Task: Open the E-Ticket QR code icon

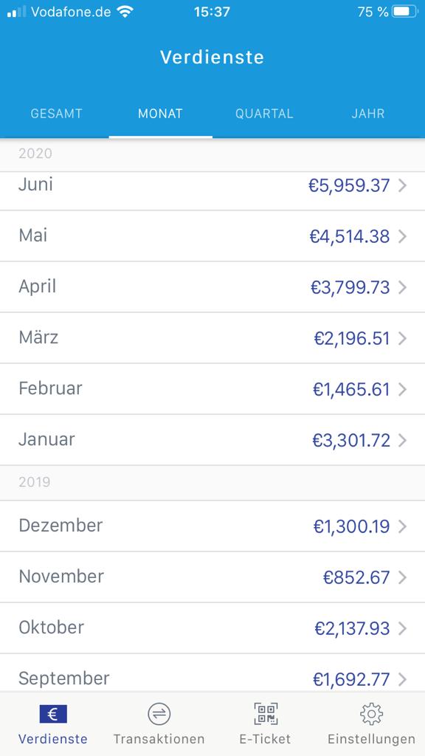Action: tap(266, 714)
